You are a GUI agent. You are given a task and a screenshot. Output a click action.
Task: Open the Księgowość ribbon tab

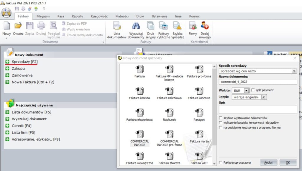pyautogui.click(x=99, y=16)
